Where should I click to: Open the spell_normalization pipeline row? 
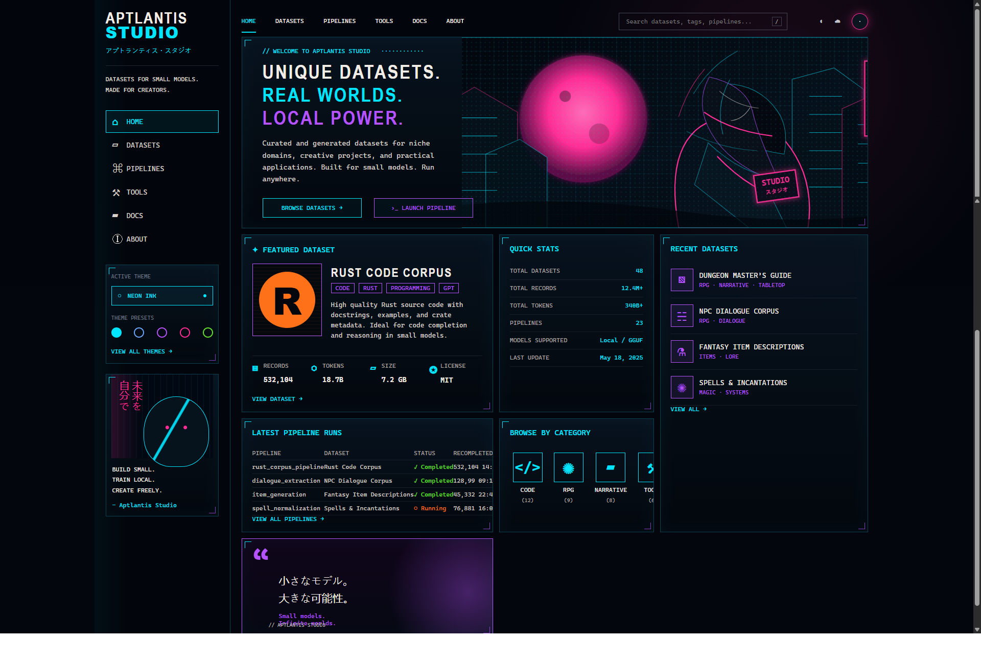372,509
